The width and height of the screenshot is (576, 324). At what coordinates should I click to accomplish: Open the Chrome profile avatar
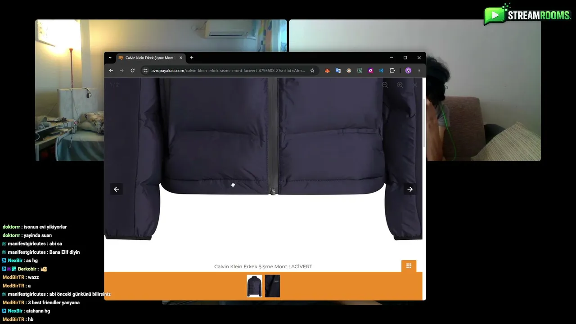408,71
